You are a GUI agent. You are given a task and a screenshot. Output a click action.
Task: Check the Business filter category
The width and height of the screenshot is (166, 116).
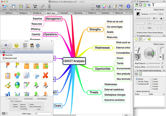[x=20, y=104]
